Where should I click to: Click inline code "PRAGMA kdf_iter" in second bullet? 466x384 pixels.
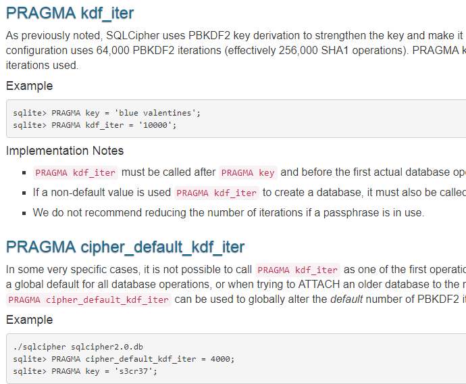tap(216, 193)
